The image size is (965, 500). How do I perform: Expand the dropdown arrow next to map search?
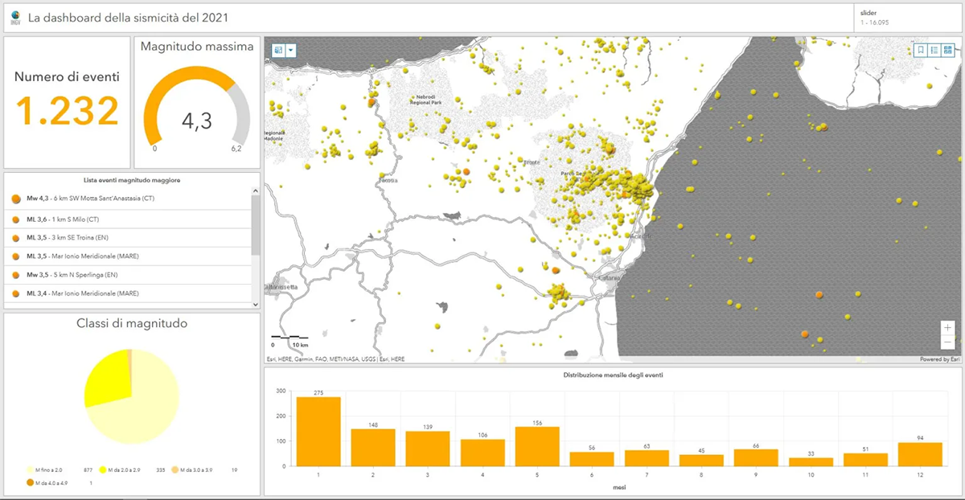pyautogui.click(x=291, y=50)
